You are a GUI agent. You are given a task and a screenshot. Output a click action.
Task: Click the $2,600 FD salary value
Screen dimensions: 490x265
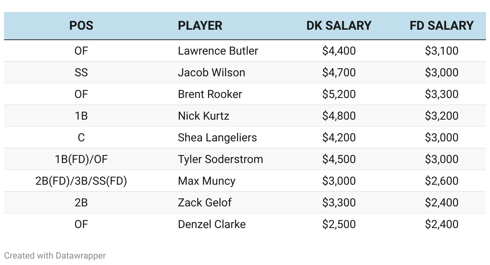(x=442, y=181)
